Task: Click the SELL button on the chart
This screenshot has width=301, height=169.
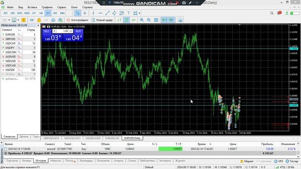Action: tap(47, 31)
